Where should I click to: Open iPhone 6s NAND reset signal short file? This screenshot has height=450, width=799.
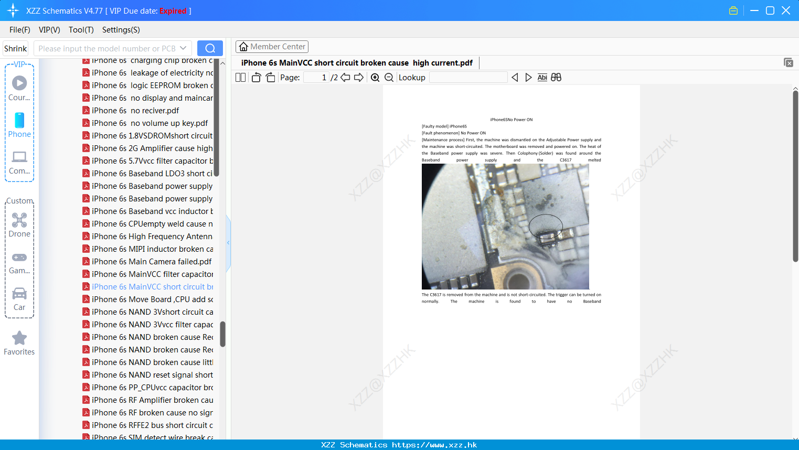[148, 375]
